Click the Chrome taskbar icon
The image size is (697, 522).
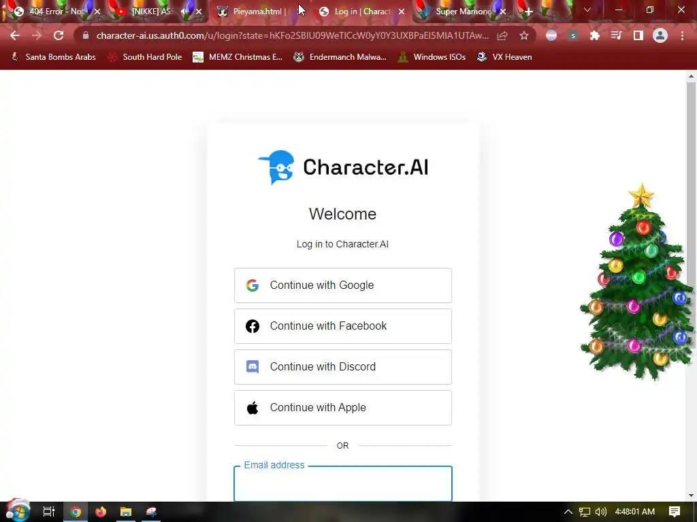pyautogui.click(x=76, y=512)
